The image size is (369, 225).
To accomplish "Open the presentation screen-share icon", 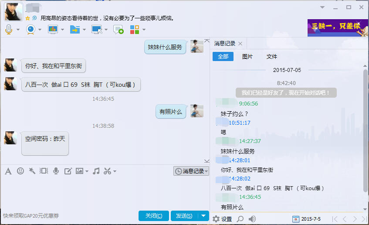I will click(x=53, y=30).
